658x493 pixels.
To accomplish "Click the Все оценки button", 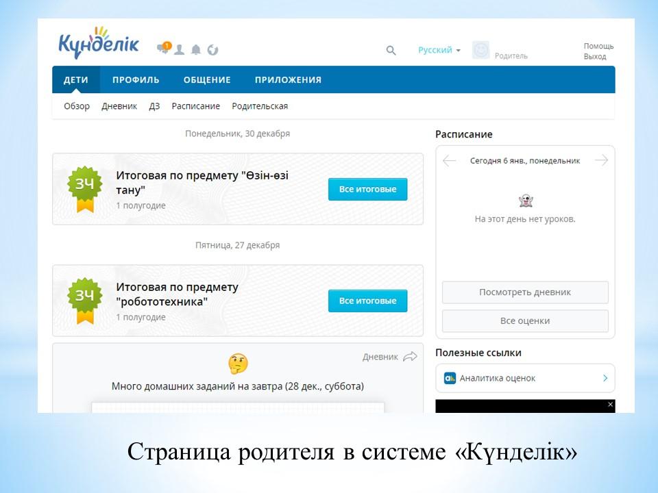I will tap(525, 320).
